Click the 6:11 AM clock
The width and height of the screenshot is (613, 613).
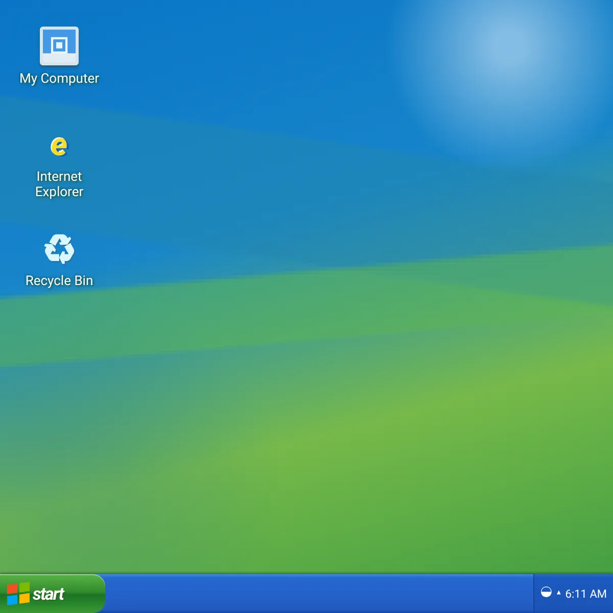(586, 594)
